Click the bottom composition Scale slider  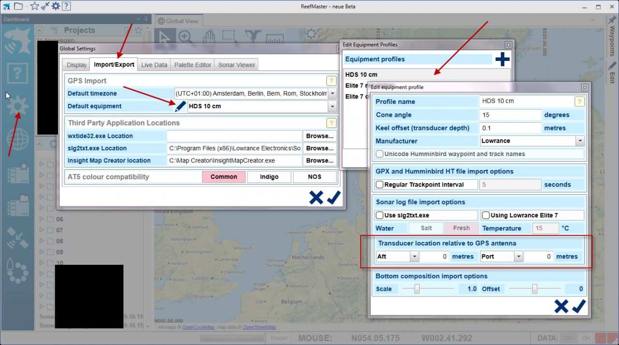coord(416,289)
